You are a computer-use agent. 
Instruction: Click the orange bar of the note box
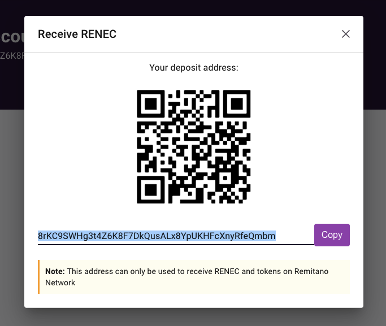(x=38, y=277)
